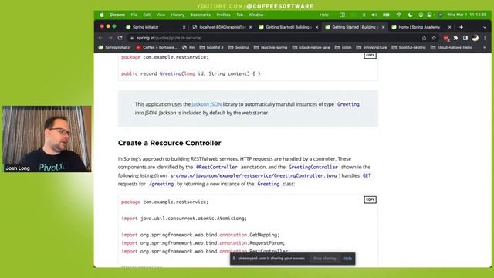Open the Help menu

(324, 15)
